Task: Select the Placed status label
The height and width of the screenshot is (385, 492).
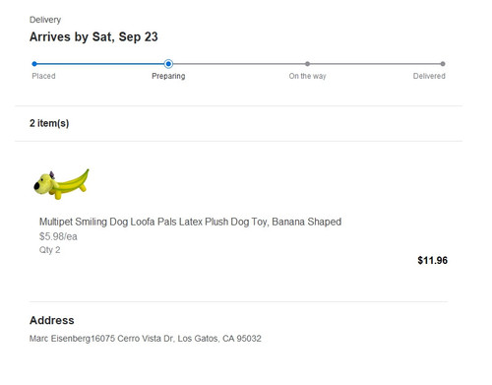Action: click(x=43, y=76)
